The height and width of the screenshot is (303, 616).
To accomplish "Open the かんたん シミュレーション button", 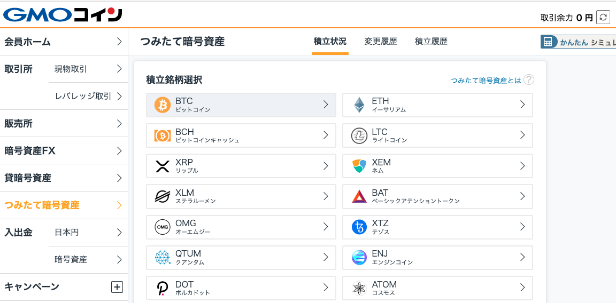I will [x=578, y=42].
